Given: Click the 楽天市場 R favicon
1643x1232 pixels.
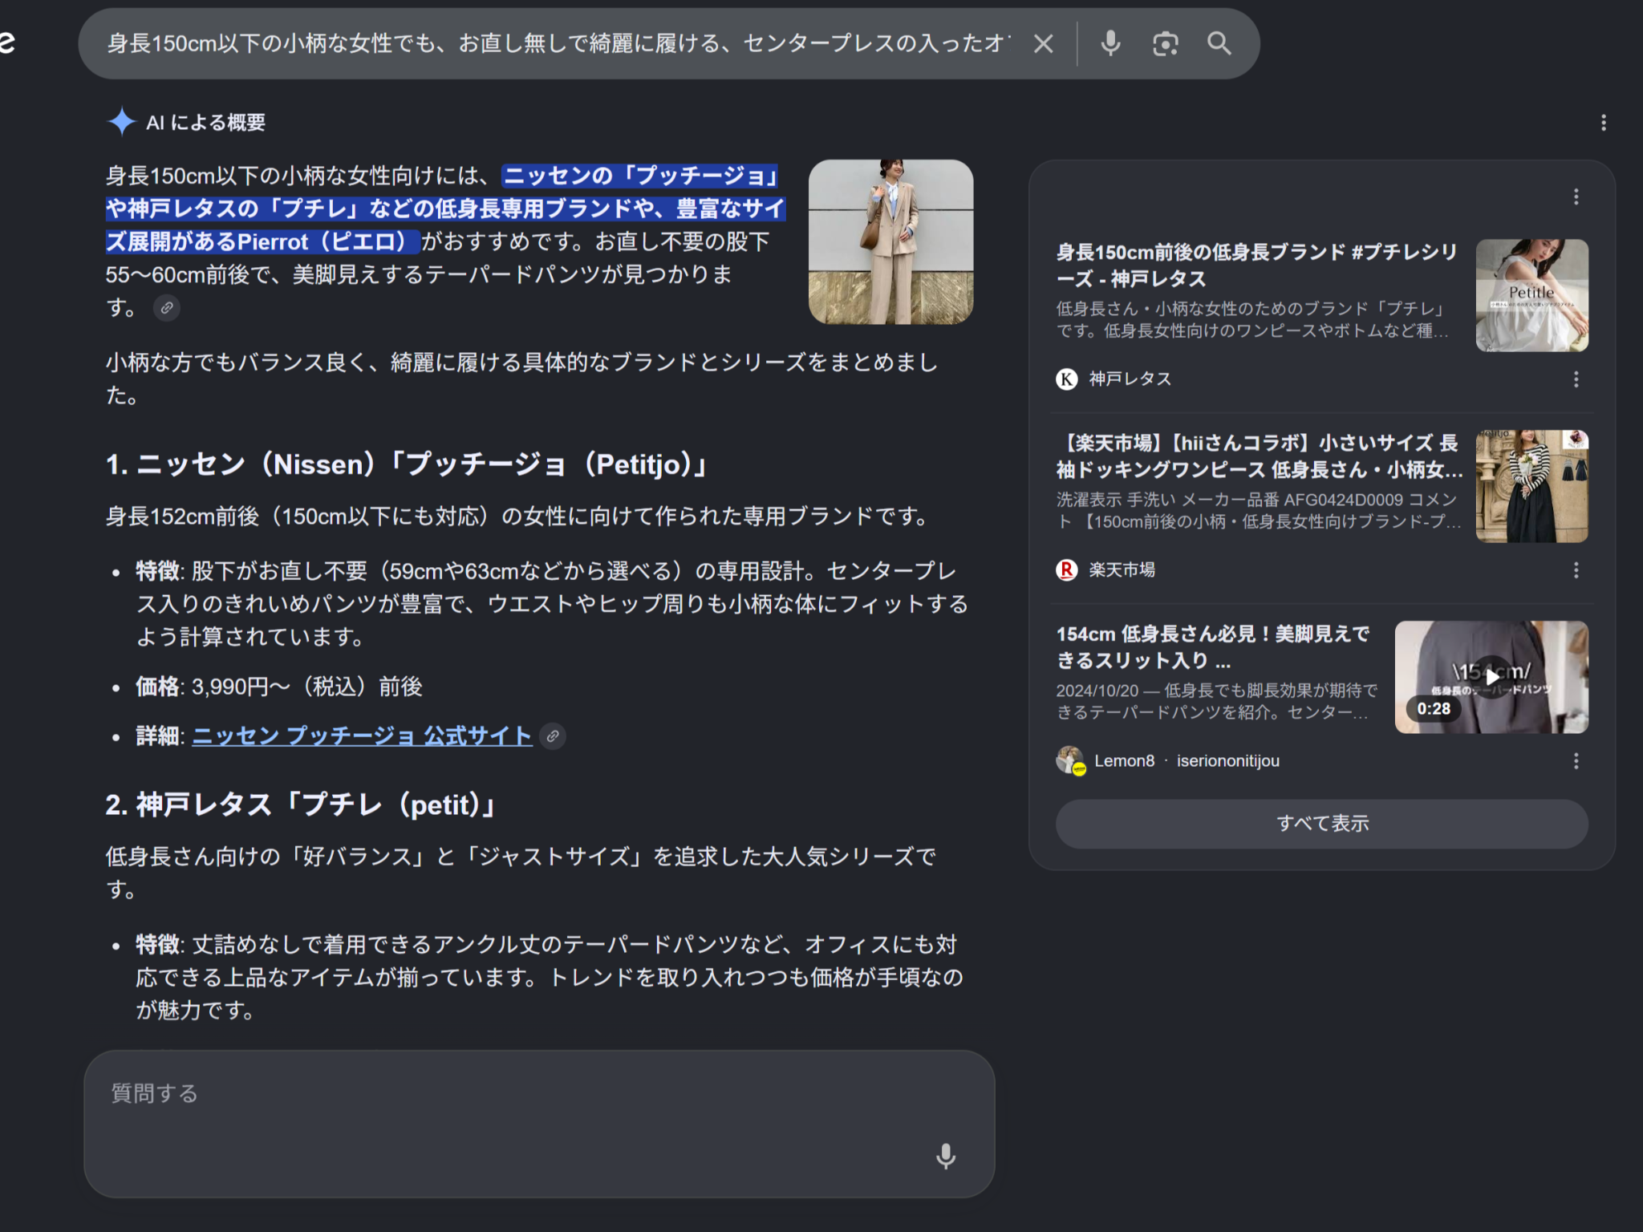Looking at the screenshot, I should [1066, 569].
